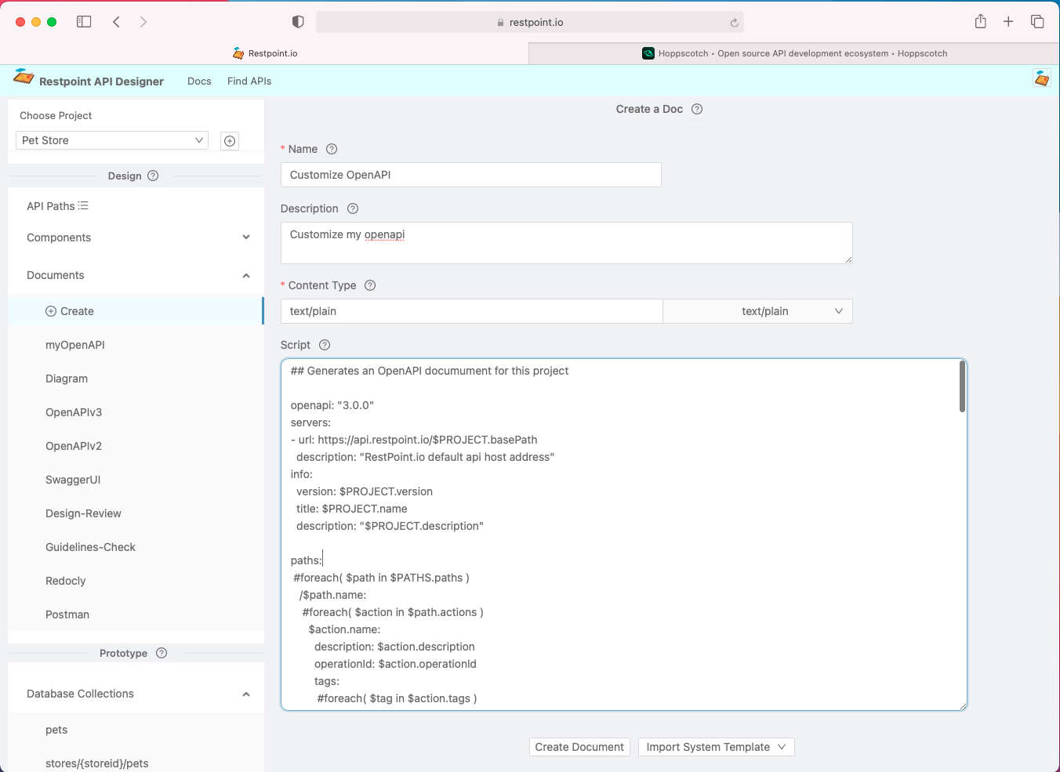The height and width of the screenshot is (772, 1060).
Task: Show the tab overview icon
Action: [1037, 21]
